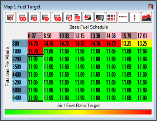Click the red grid select-all icon
This screenshot has width=157, height=121.
click(x=111, y=17)
